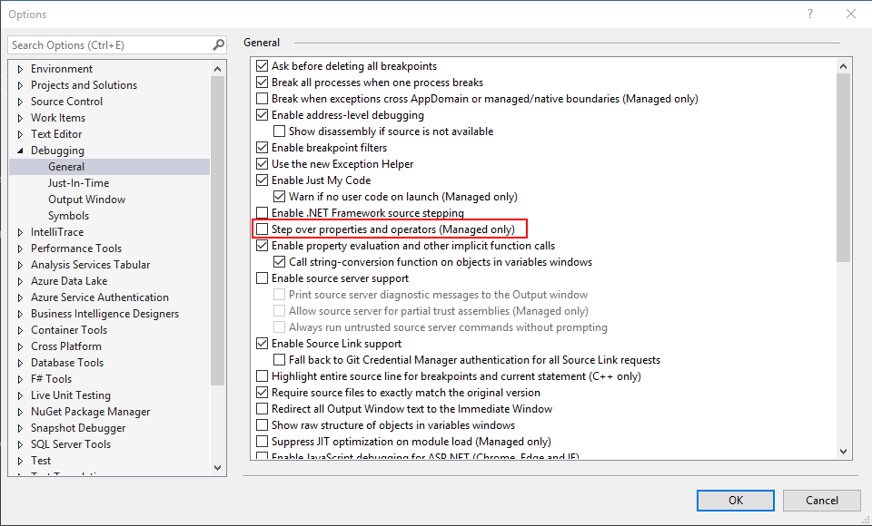Click the Help question mark icon
Screen dimensions: 872x526
(x=809, y=14)
